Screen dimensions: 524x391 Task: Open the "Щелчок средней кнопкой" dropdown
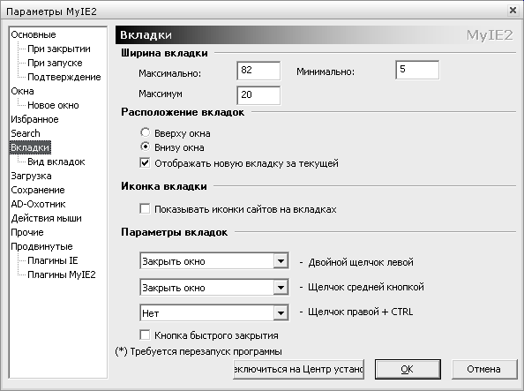214,288
